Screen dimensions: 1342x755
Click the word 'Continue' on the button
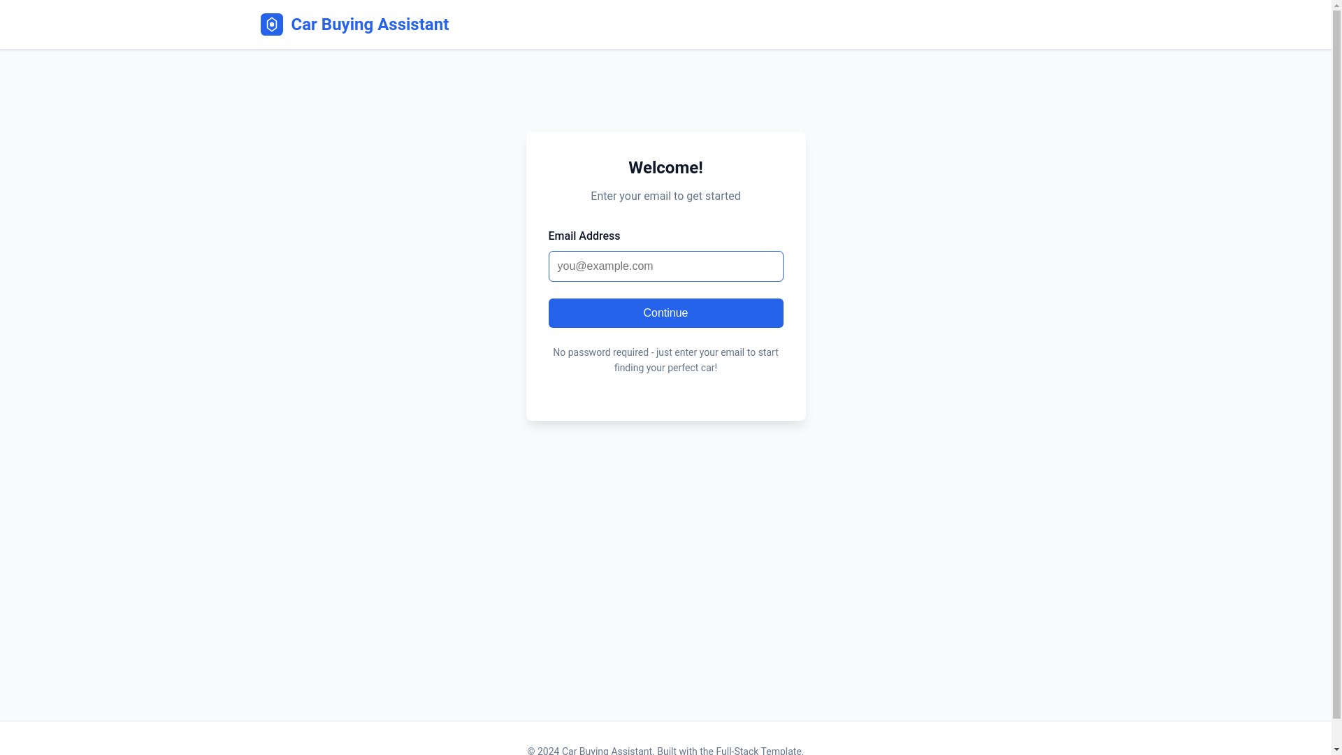(665, 313)
